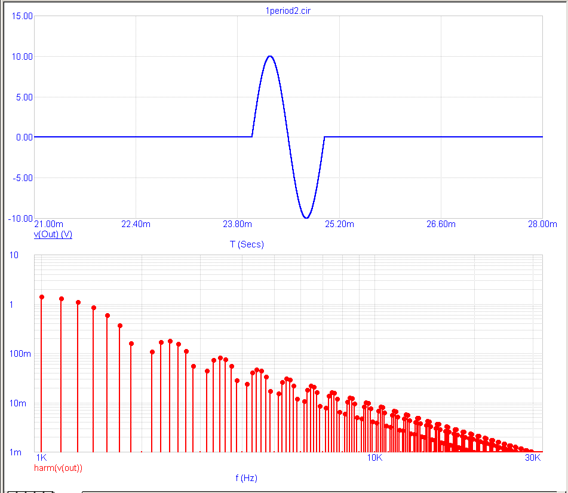Click the f (Hz) axis label

pos(246,478)
